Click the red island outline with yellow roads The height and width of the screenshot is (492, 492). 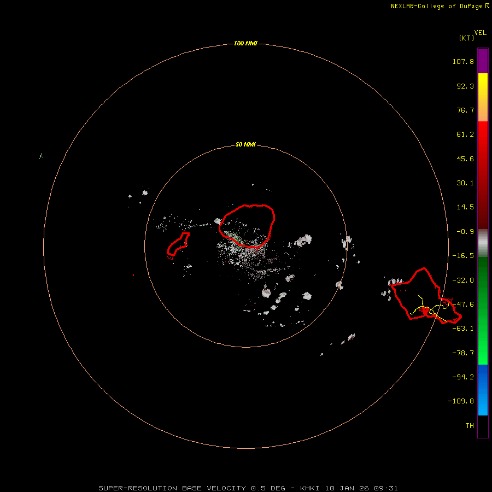[x=425, y=296]
